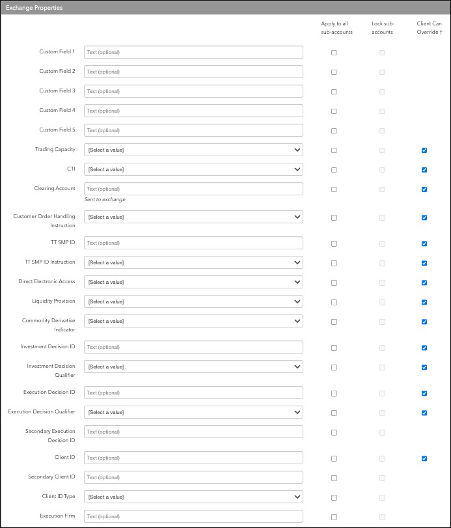The width and height of the screenshot is (451, 528).
Task: Disable Client Can Override for Clearing Account
Action: (424, 189)
